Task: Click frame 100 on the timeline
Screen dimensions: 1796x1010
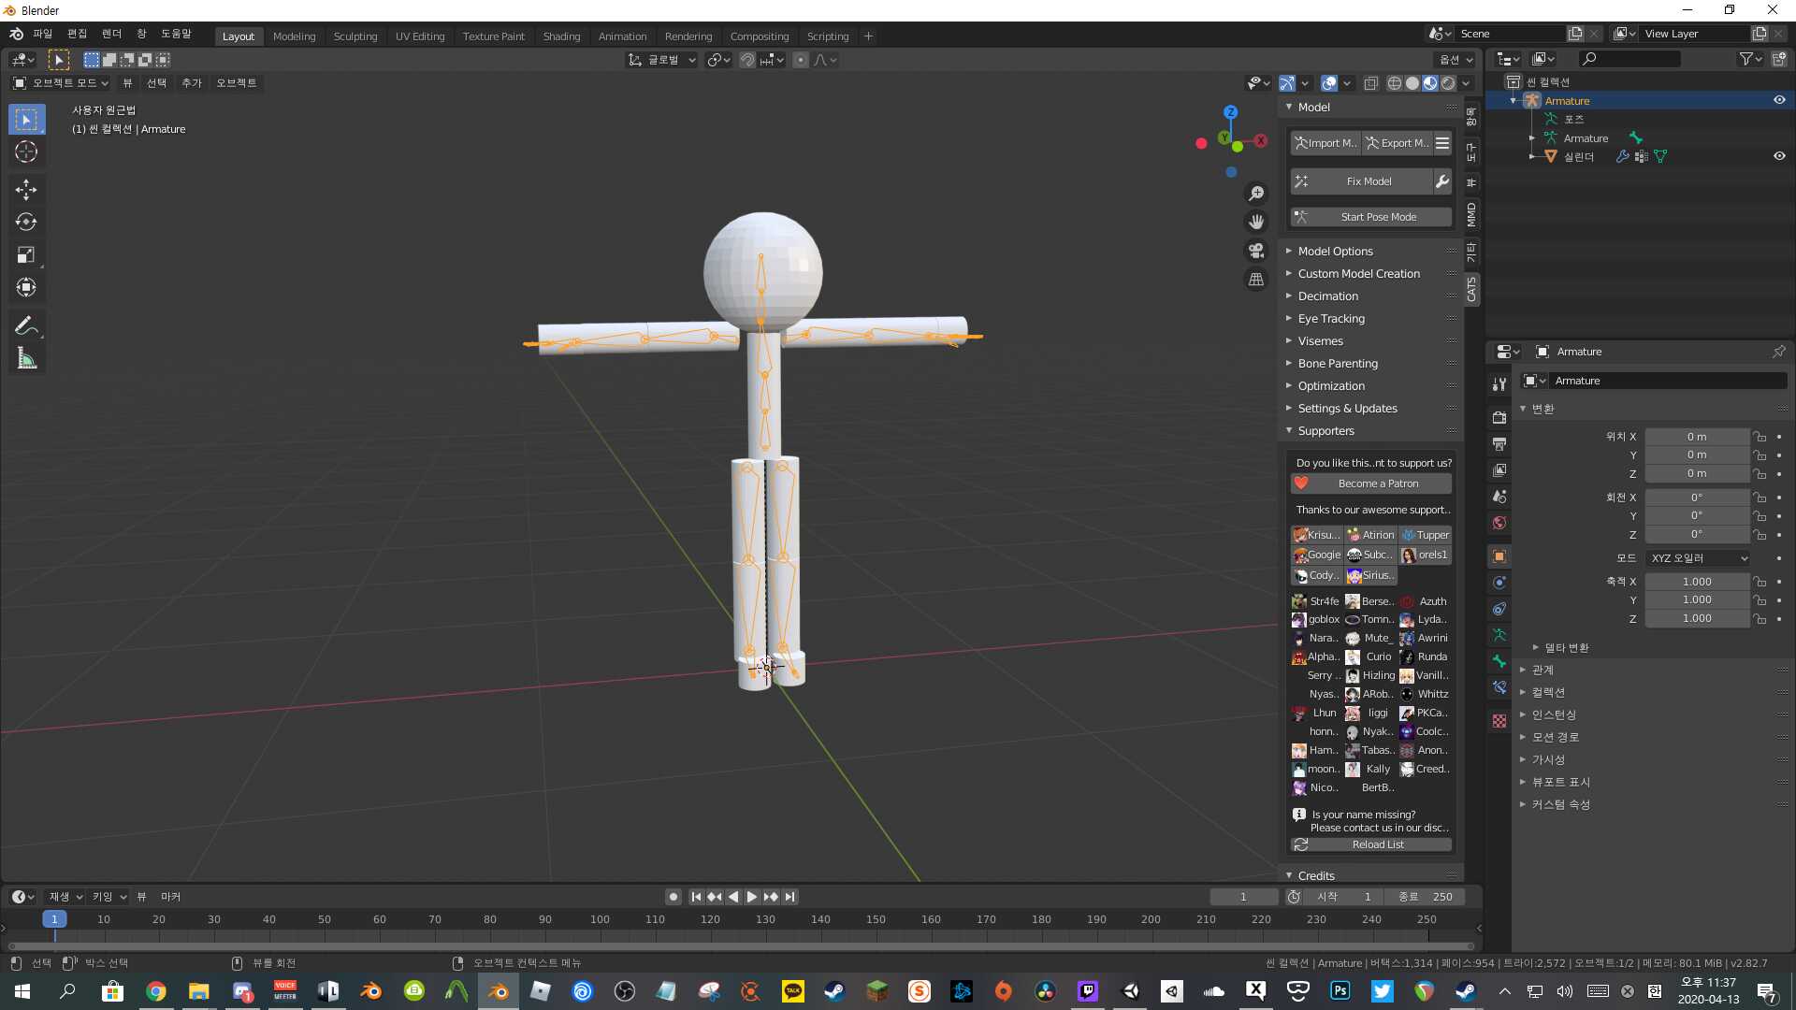Action: pyautogui.click(x=600, y=920)
